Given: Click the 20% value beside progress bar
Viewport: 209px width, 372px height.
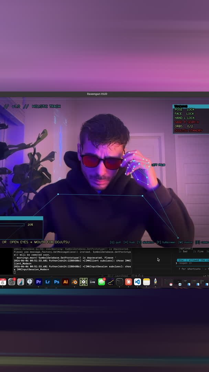Looking at the screenshot, I should (x=30, y=225).
